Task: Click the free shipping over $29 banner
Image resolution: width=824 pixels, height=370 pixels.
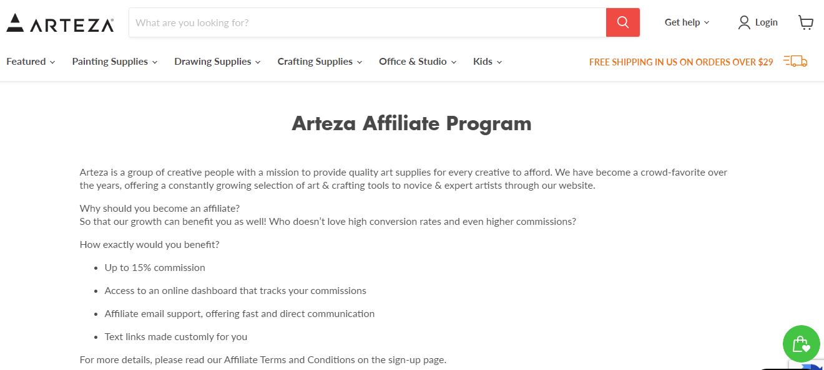Action: pyautogui.click(x=681, y=62)
